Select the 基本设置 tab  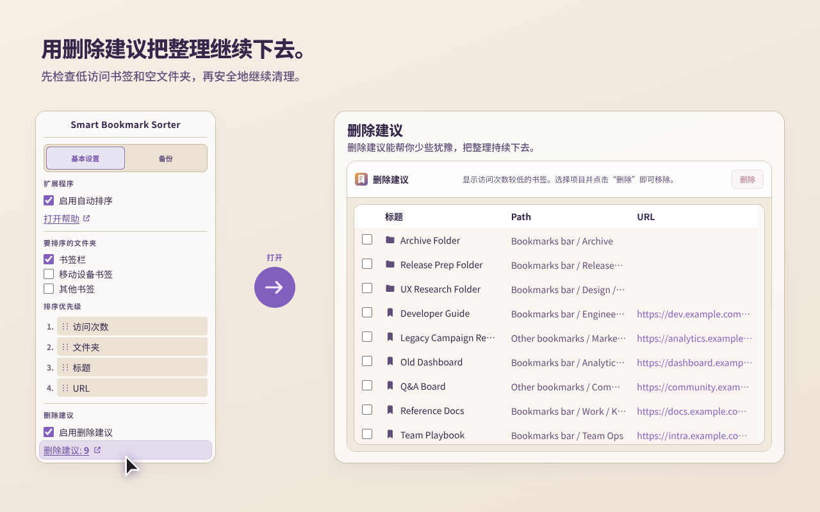click(x=85, y=157)
